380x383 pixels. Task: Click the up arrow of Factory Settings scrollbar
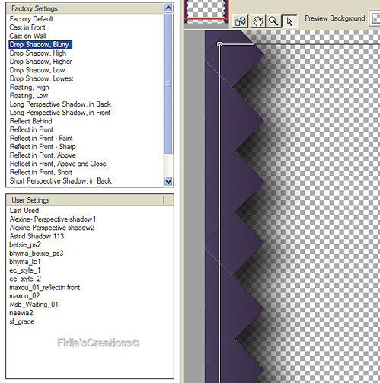tap(168, 8)
